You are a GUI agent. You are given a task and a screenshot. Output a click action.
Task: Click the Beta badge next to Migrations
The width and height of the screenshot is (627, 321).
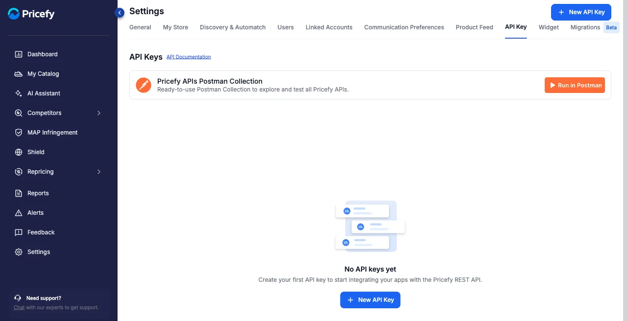(x=611, y=27)
